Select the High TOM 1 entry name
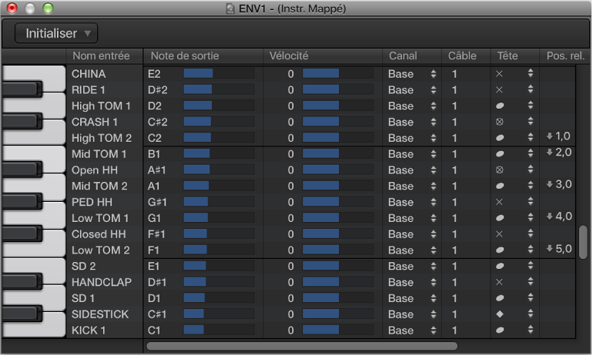Viewport: 593px width, 356px height. [x=101, y=106]
